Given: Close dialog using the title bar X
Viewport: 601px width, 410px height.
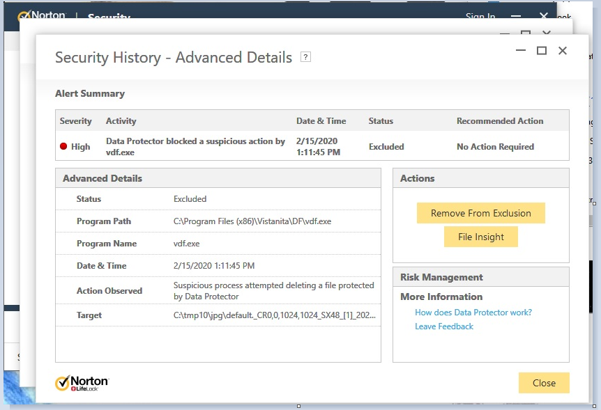Looking at the screenshot, I should (563, 51).
